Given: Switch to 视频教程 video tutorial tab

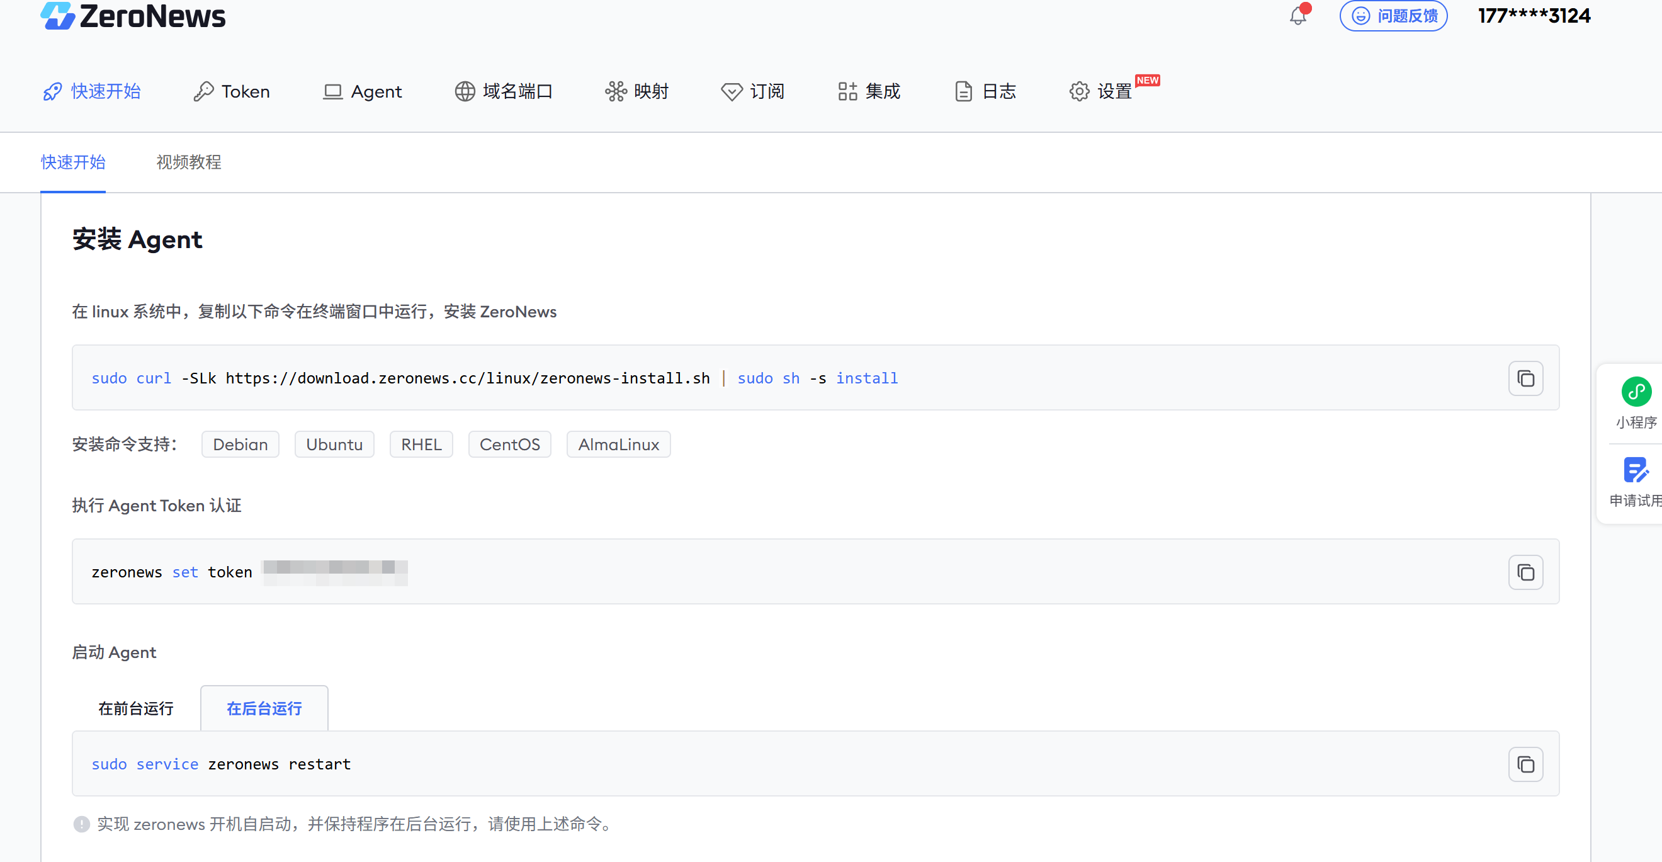Looking at the screenshot, I should [x=189, y=162].
